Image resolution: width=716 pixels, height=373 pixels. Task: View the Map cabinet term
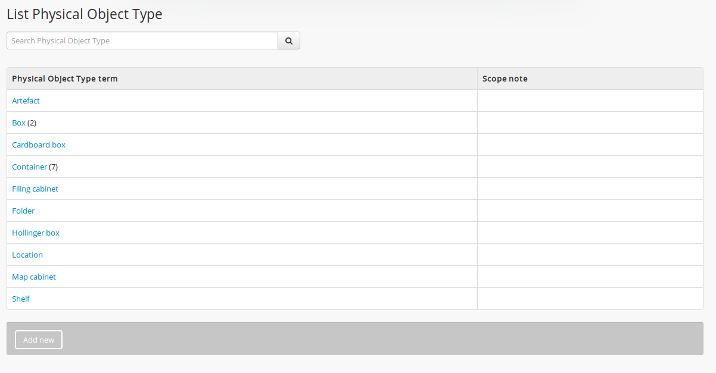tap(34, 277)
